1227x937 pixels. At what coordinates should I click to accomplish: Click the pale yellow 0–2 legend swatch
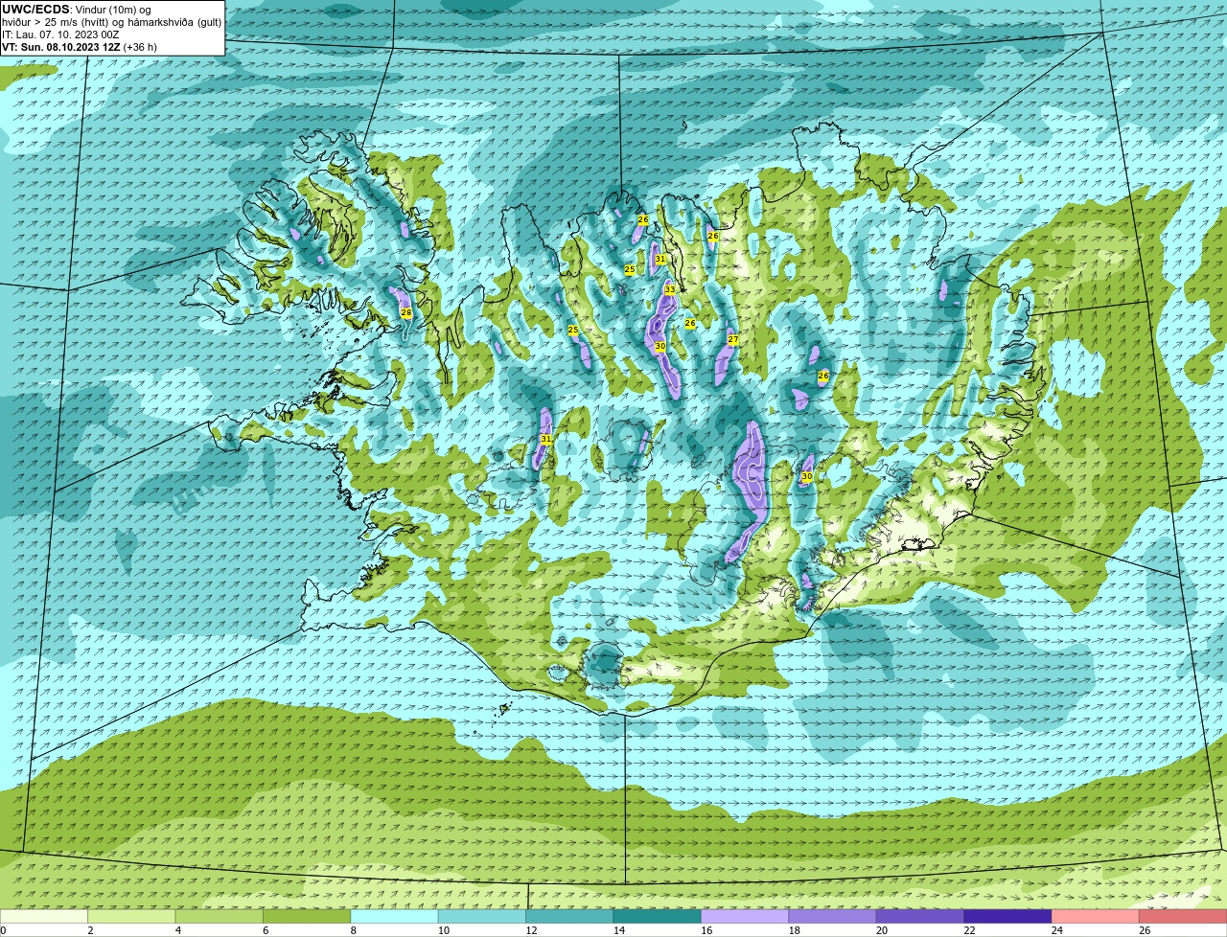(x=44, y=917)
